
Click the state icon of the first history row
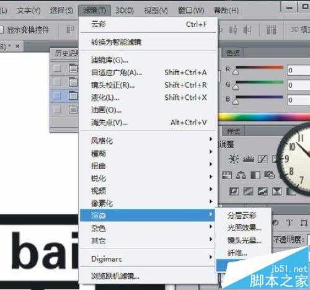73,68
